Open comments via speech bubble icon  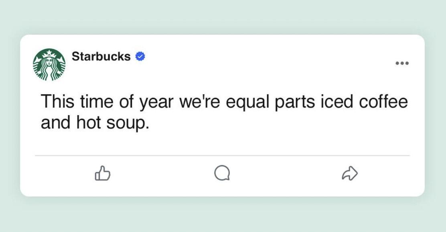click(222, 173)
